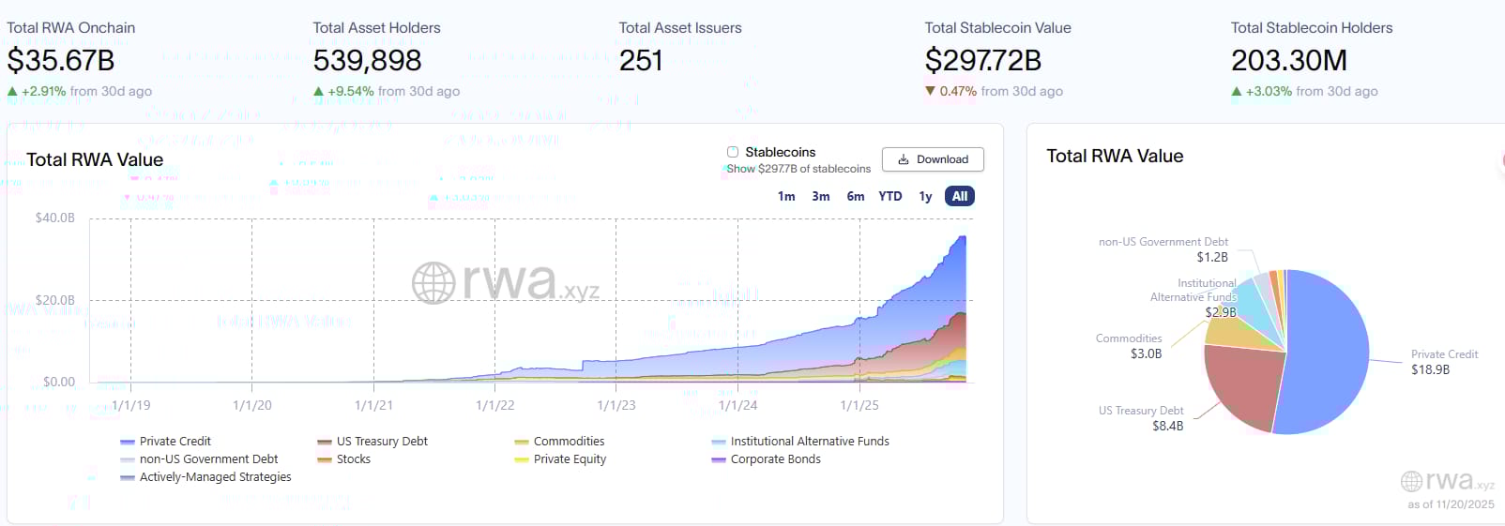Toggle Private Equity legend entry
This screenshot has width=1505, height=526.
(560, 459)
